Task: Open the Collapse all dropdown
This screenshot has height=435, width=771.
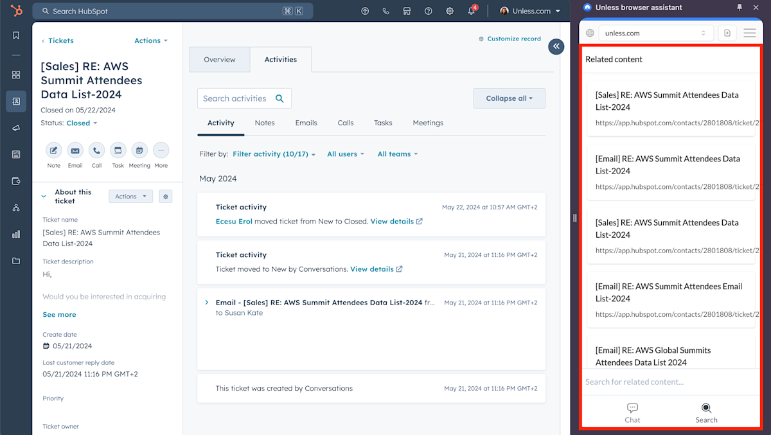Action: point(509,98)
